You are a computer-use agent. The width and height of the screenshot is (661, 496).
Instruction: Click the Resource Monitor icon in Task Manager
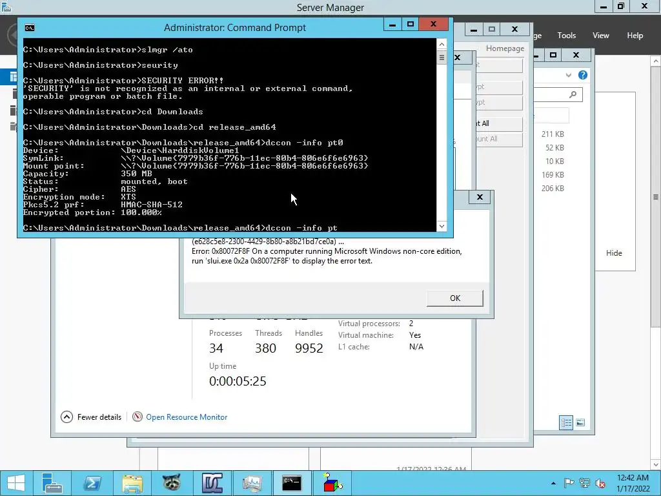137,417
